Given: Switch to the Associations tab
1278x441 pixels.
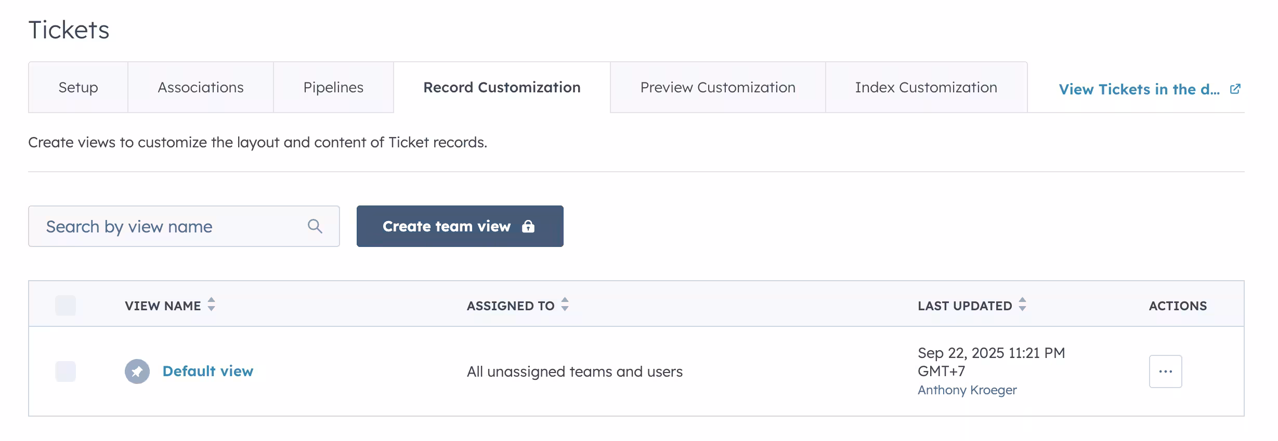Looking at the screenshot, I should coord(201,87).
